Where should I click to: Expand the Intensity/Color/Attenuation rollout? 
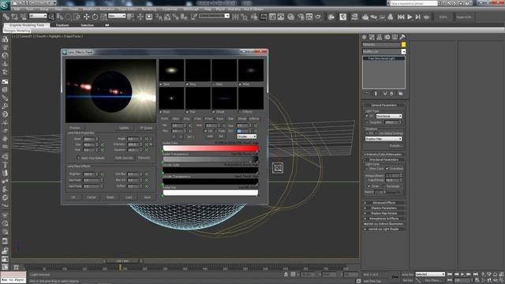(x=384, y=155)
